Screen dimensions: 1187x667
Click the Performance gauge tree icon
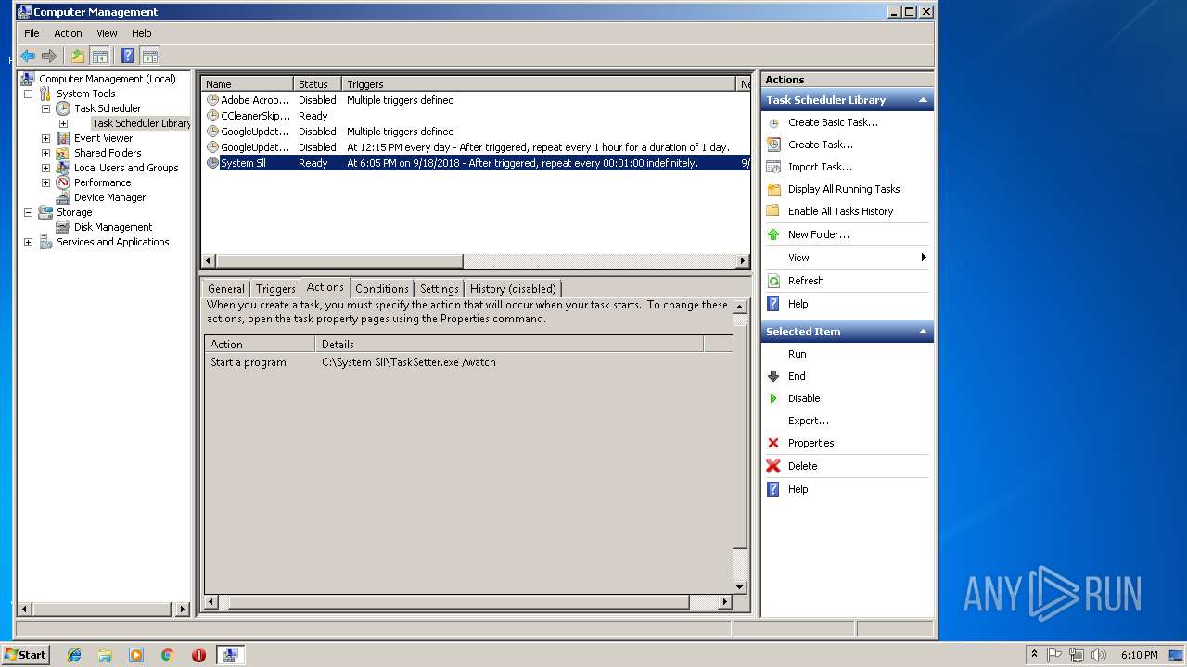pos(63,182)
